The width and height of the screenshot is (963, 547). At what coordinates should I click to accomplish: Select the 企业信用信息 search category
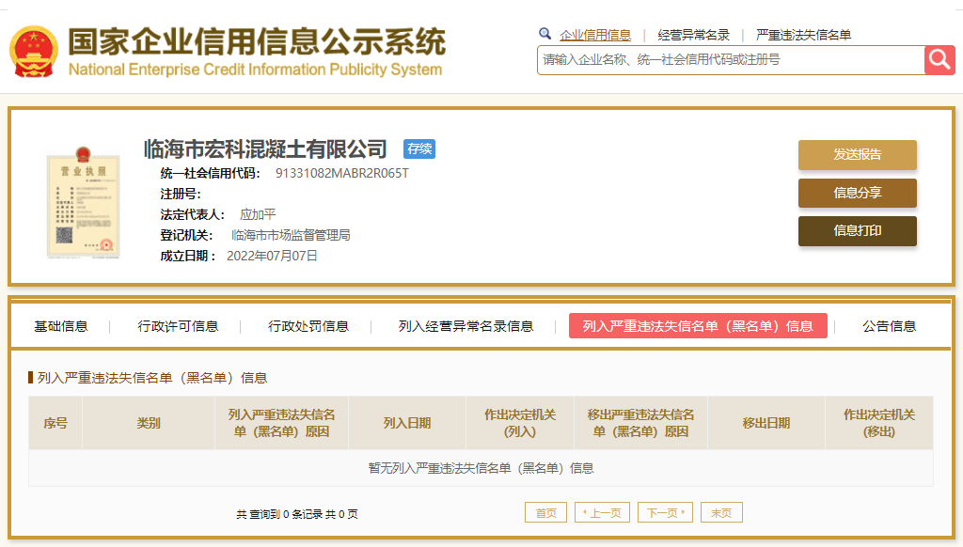pos(595,35)
